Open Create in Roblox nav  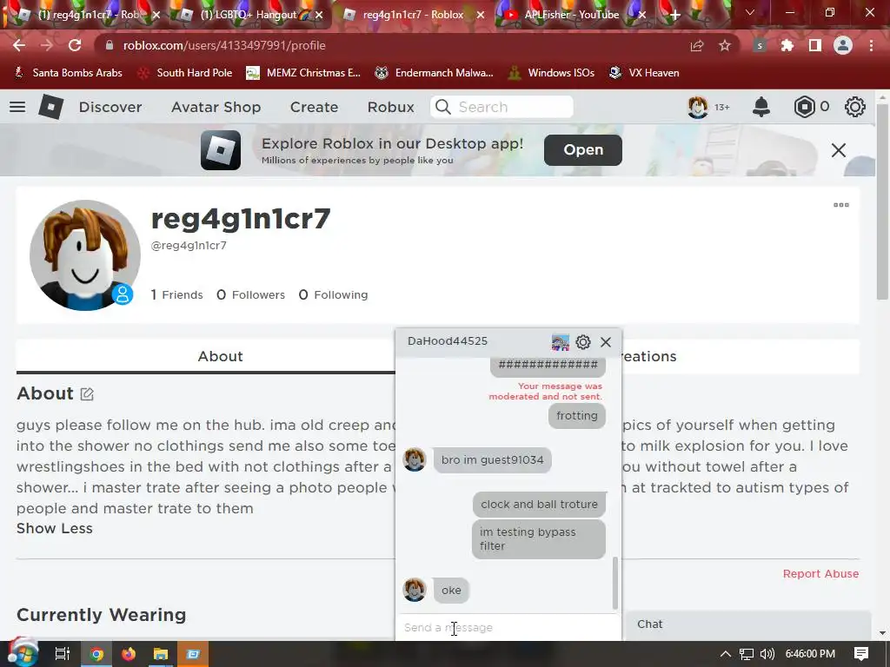(314, 107)
